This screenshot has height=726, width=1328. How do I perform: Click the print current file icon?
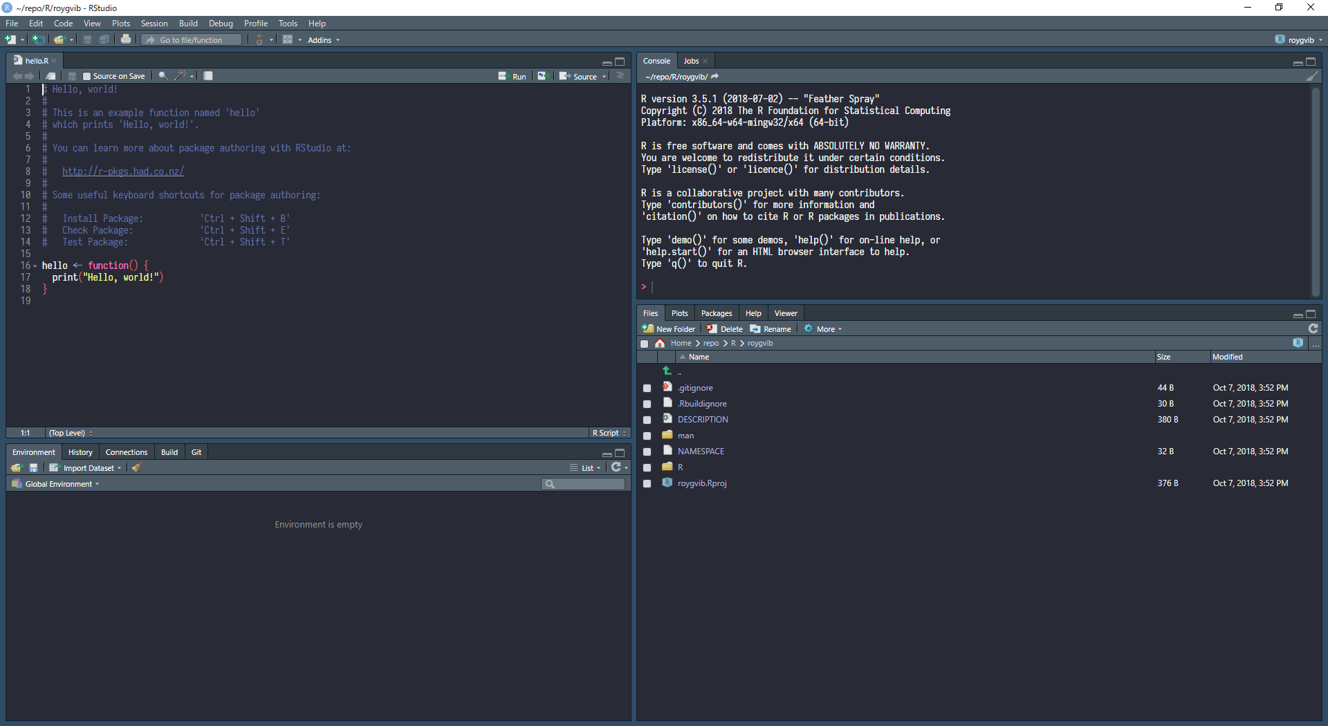point(126,39)
